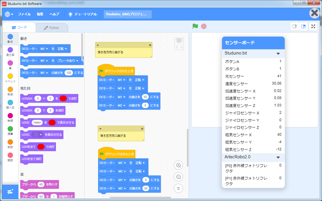The image size is (322, 201).
Task: Click the LED matrix thumbnail in workspace corner
Action: coord(179,43)
